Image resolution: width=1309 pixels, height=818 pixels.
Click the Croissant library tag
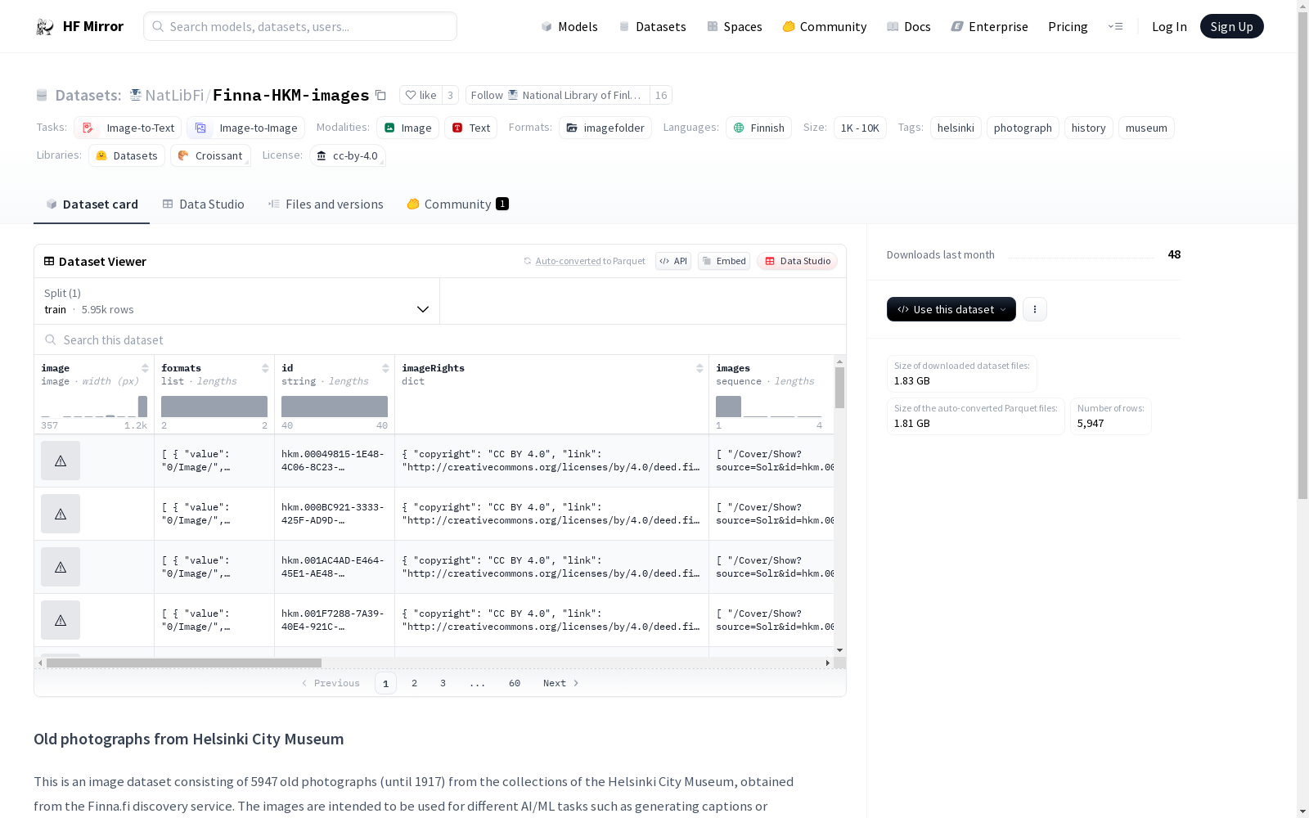point(210,155)
